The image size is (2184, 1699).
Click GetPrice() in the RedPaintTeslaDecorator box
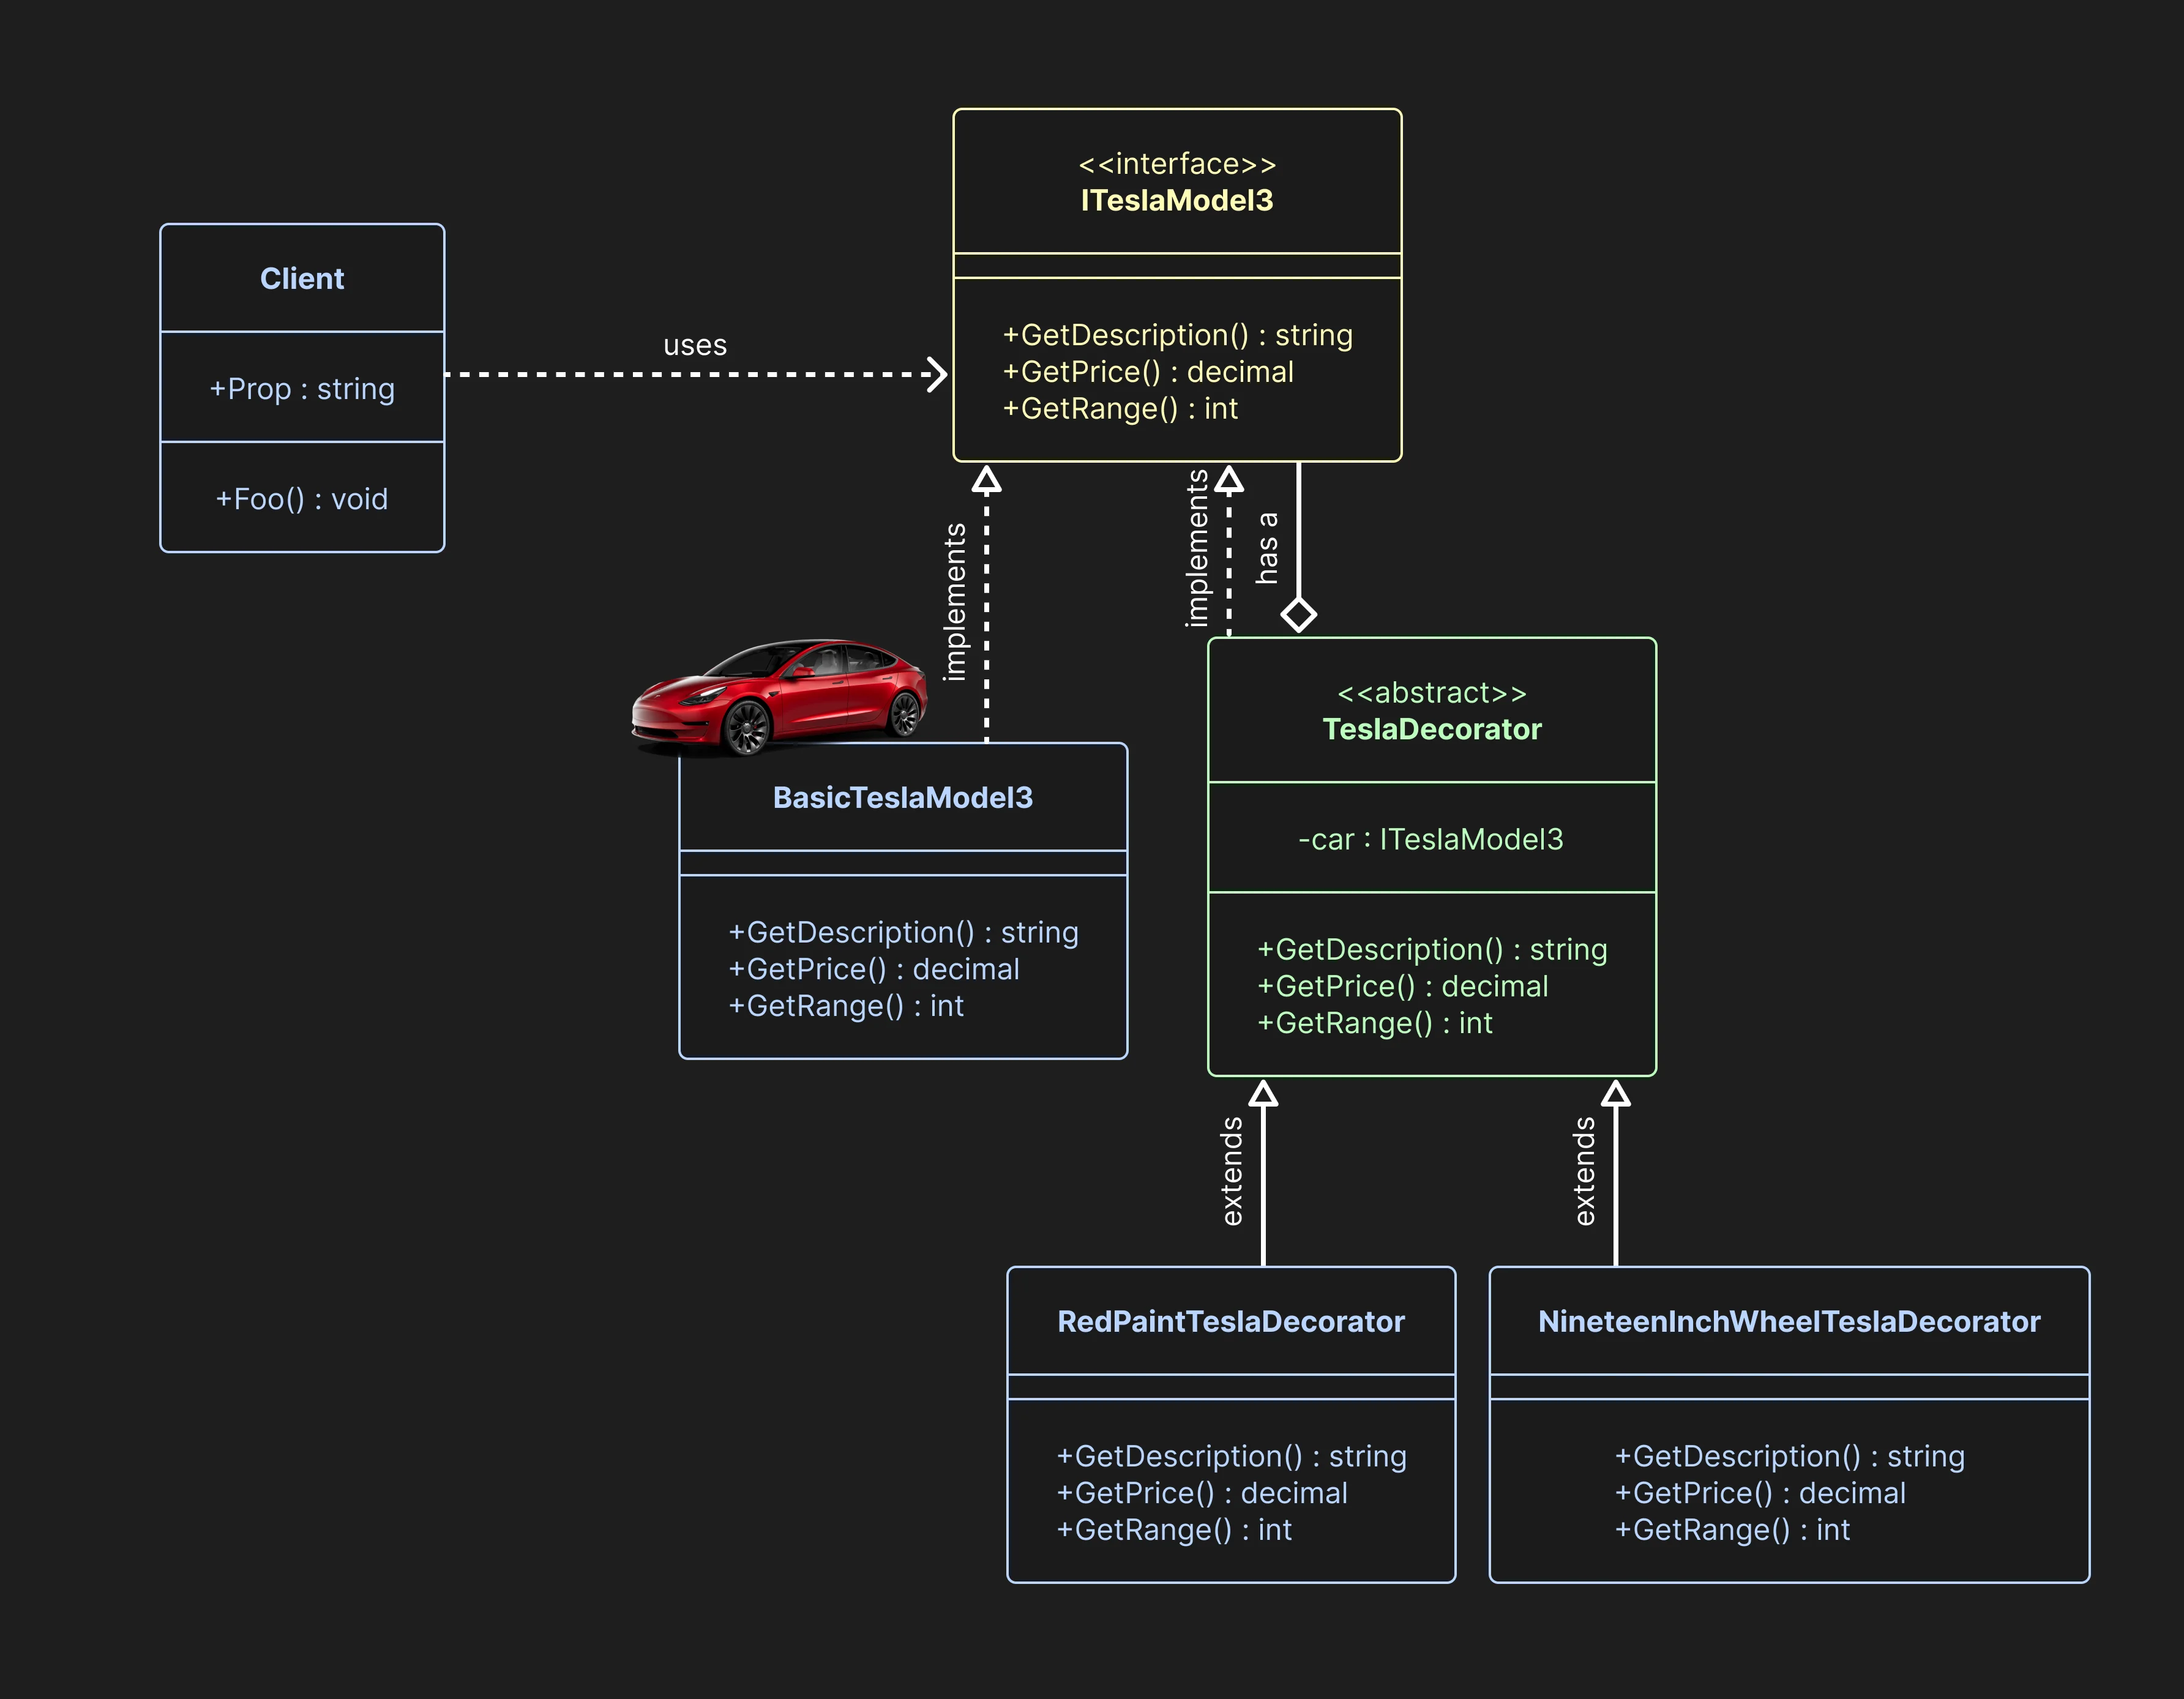pyautogui.click(x=1202, y=1493)
